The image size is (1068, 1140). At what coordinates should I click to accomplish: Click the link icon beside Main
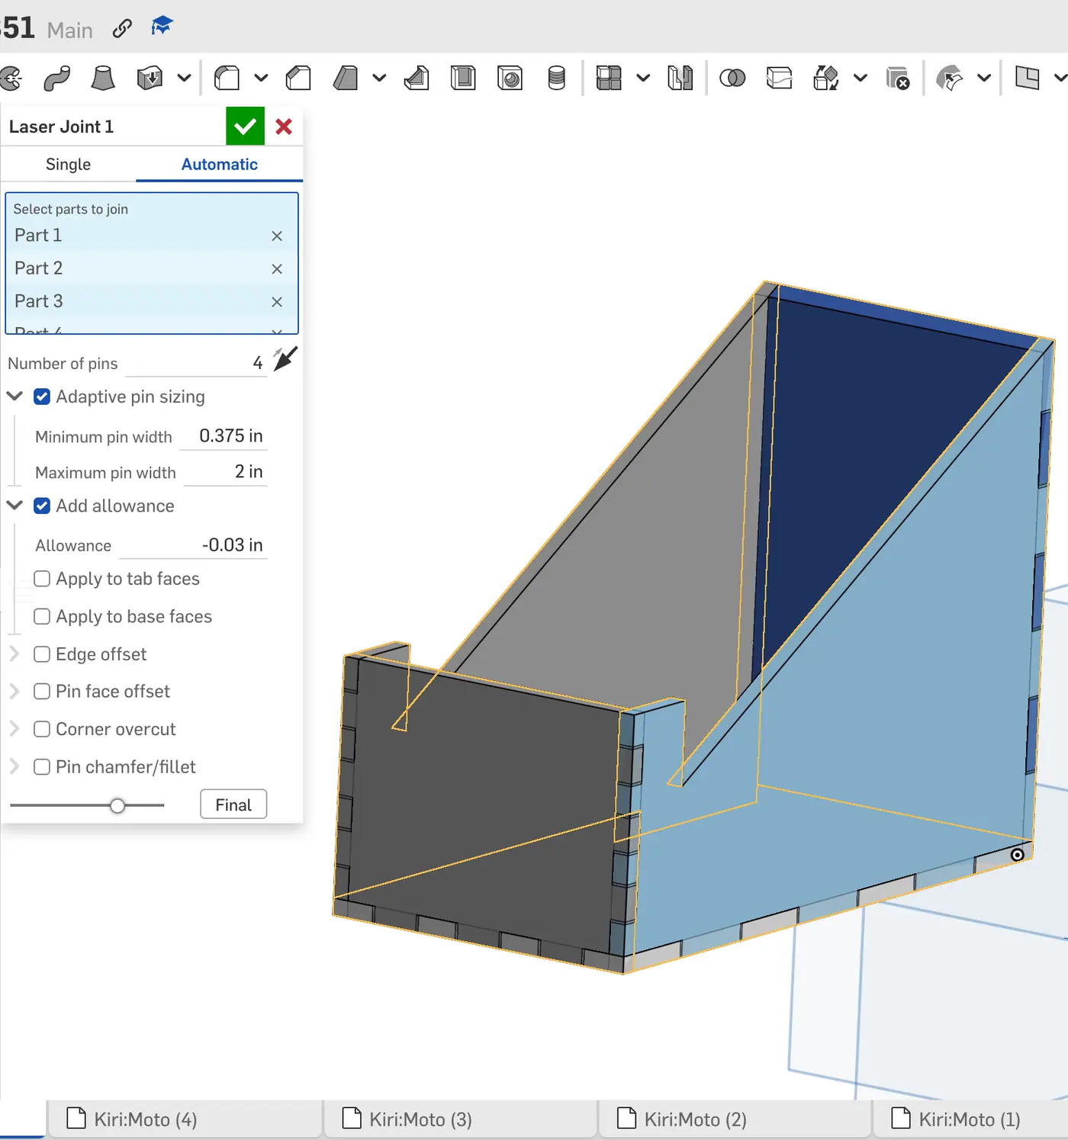pyautogui.click(x=122, y=29)
